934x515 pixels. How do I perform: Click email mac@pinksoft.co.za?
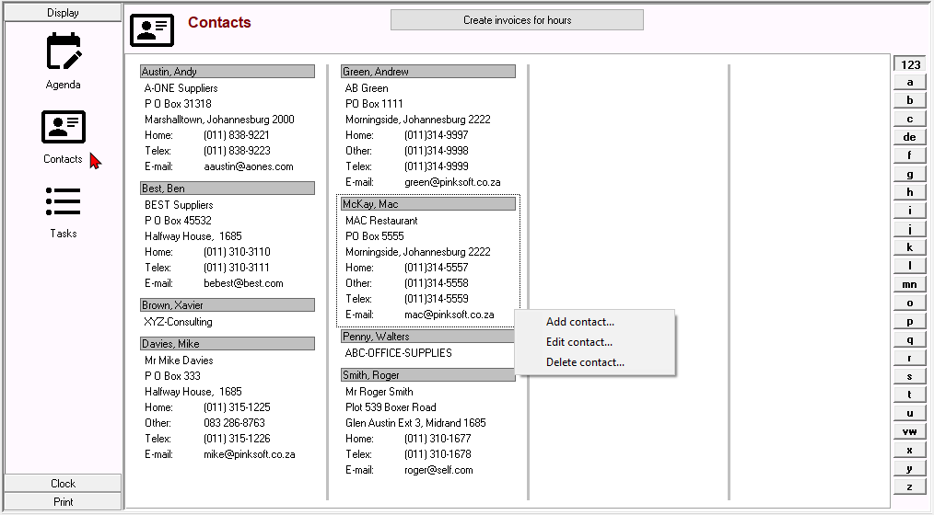click(x=449, y=315)
